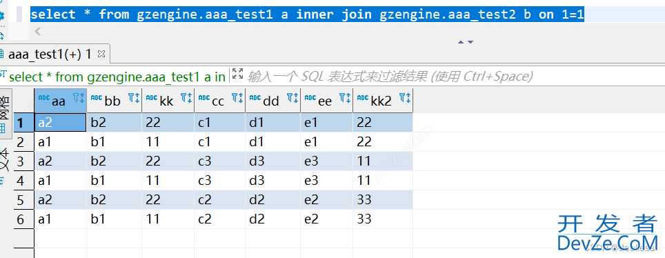This screenshot has height=258, width=665.
Task: Click kk2 value 11 in row 3
Action: click(383, 161)
